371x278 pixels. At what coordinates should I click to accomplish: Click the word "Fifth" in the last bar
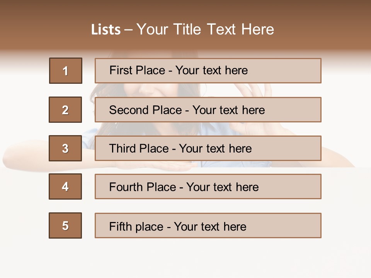pos(121,226)
